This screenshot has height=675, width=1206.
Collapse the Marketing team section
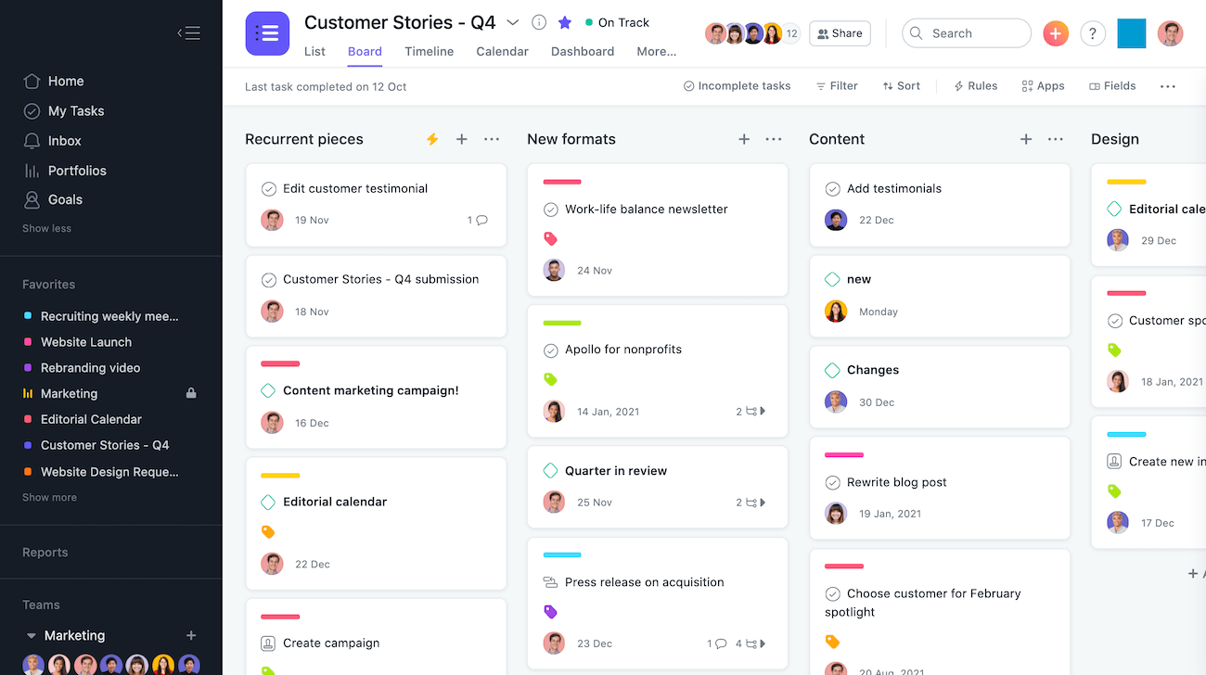click(32, 636)
